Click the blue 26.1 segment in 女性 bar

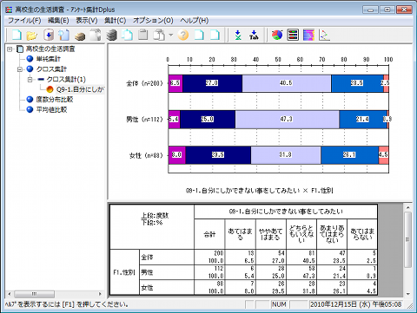(349, 155)
